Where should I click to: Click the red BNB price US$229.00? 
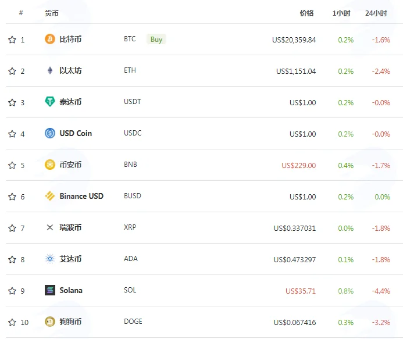coord(299,165)
